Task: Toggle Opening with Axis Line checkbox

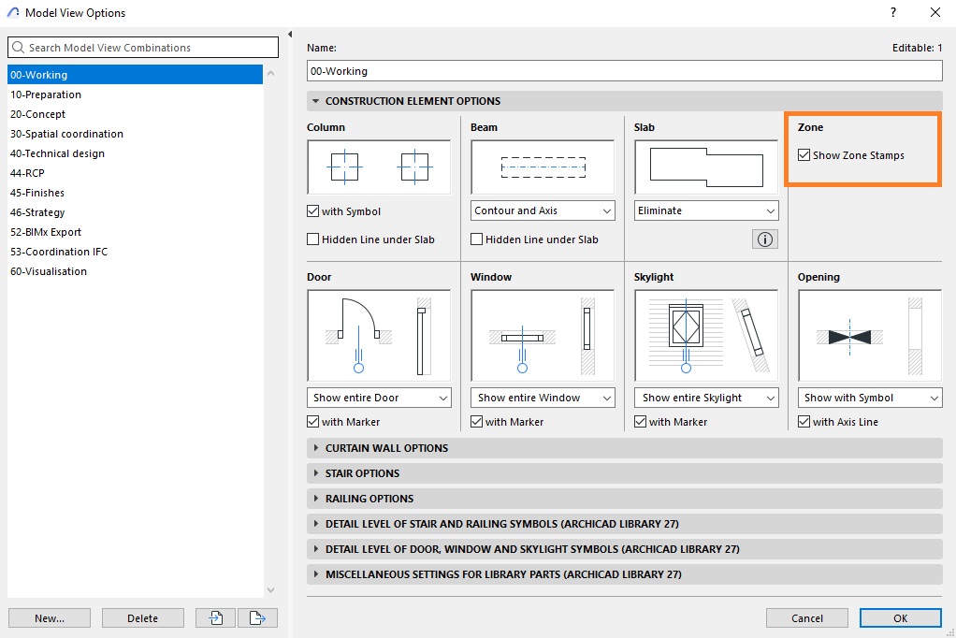Action: pyautogui.click(x=804, y=422)
